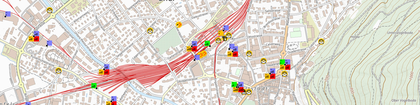Open the post office marker on Loestrasse

321,41
